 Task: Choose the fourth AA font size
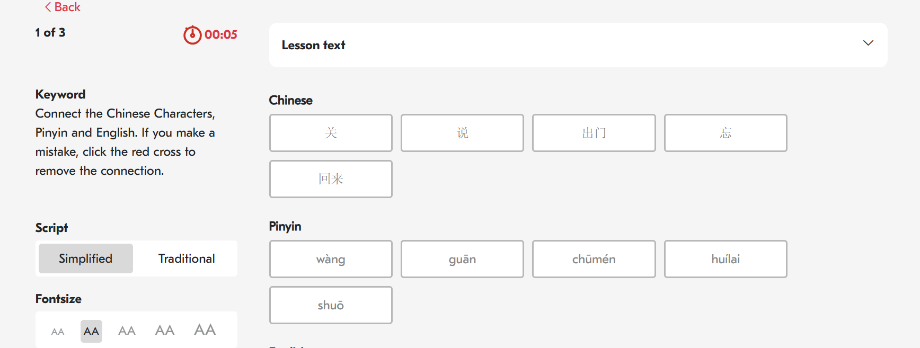[x=165, y=331]
